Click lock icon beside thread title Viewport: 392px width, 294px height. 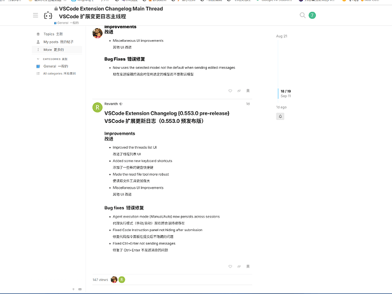coord(56,9)
